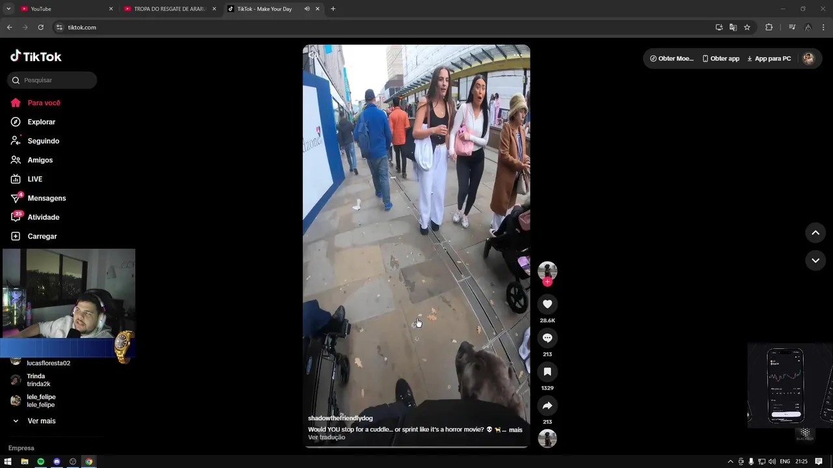Open Chrome extensions puzzle icon

click(x=769, y=27)
